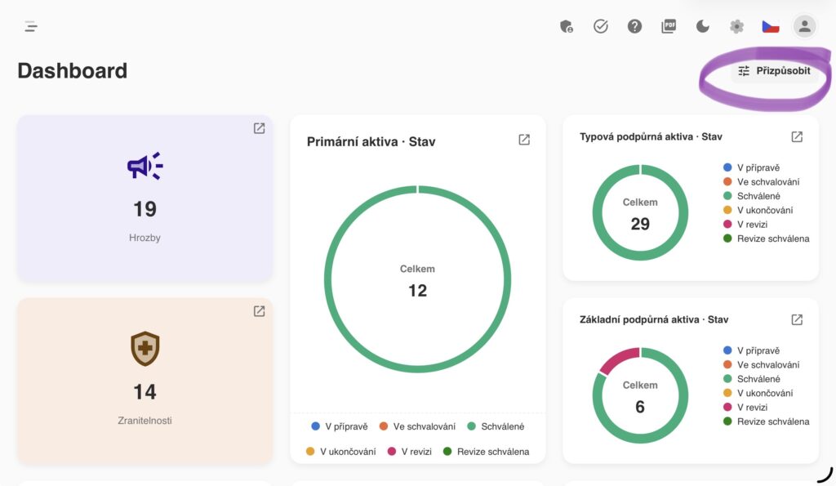Open Primární aktiva chart link icon
The image size is (836, 486).
524,140
